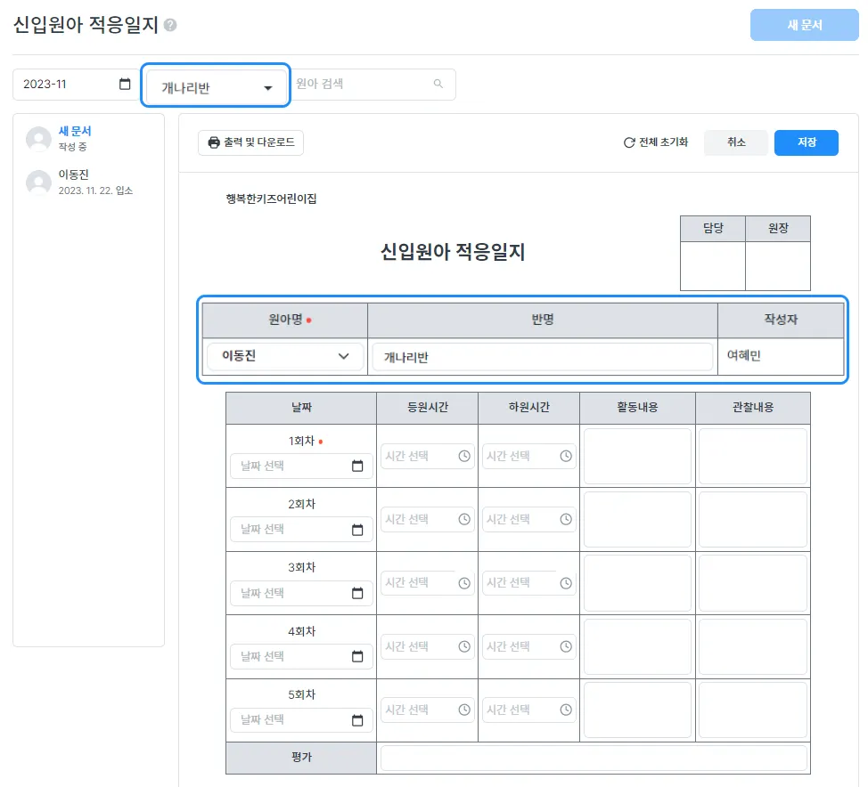Open the month calendar icon next to 2023-11
Image resolution: width=868 pixels, height=787 pixels.
(125, 84)
